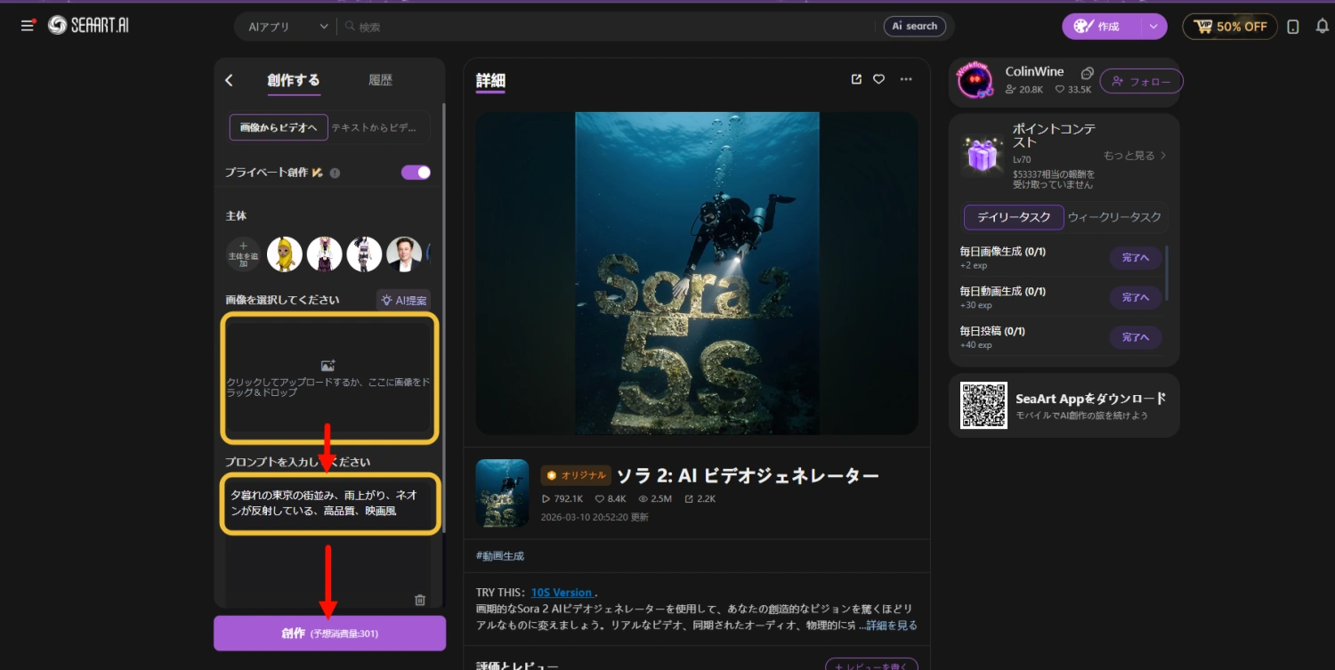Open the ellipsis more-options menu
The image size is (1335, 670).
click(x=906, y=79)
